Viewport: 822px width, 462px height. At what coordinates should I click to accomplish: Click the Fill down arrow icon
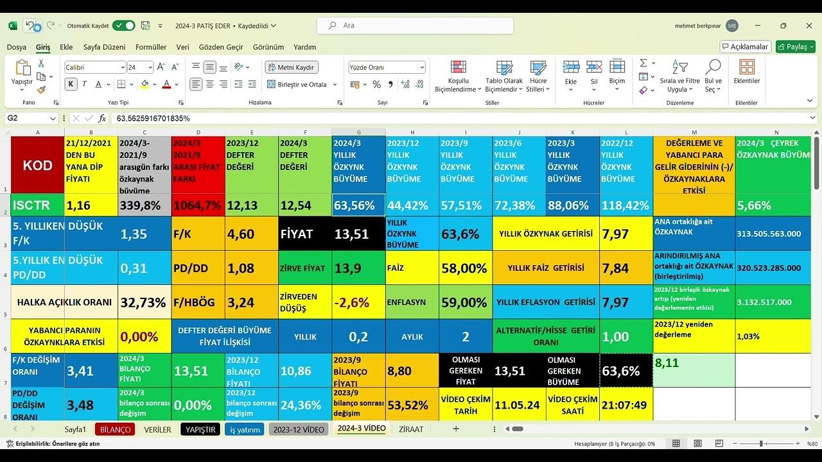[x=643, y=76]
